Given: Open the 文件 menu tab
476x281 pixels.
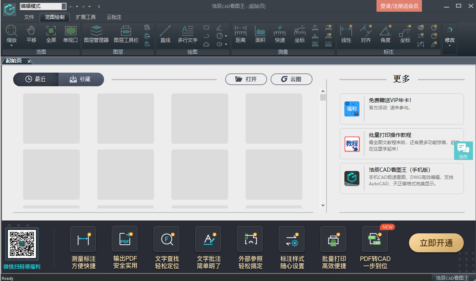Looking at the screenshot, I should point(29,17).
